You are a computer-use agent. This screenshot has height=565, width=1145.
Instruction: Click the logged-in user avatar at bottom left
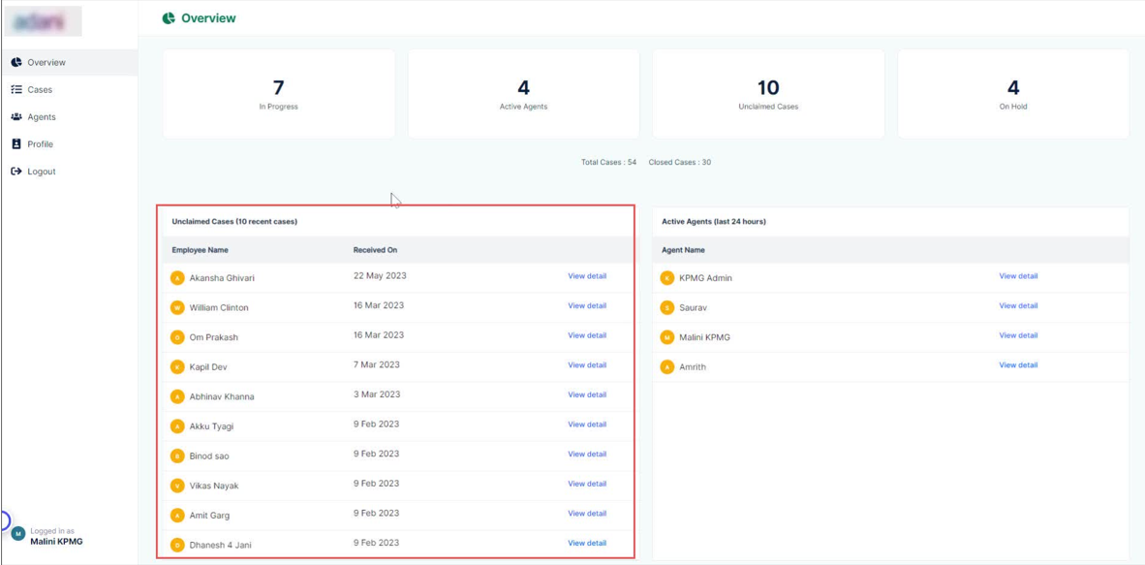18,534
